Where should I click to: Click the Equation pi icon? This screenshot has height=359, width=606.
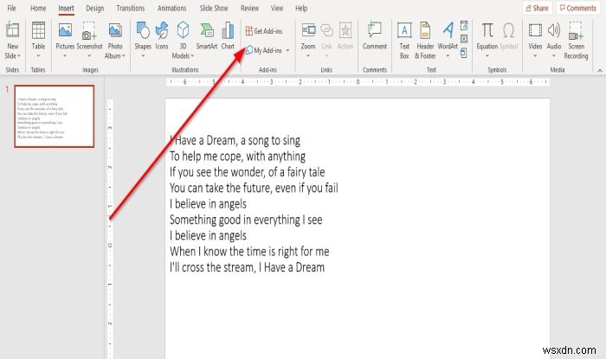487,30
